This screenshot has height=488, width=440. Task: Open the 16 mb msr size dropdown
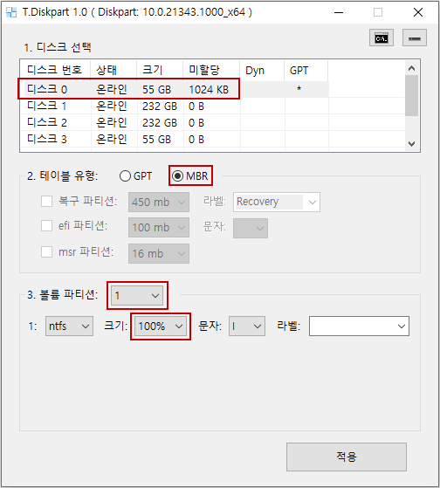click(x=159, y=254)
